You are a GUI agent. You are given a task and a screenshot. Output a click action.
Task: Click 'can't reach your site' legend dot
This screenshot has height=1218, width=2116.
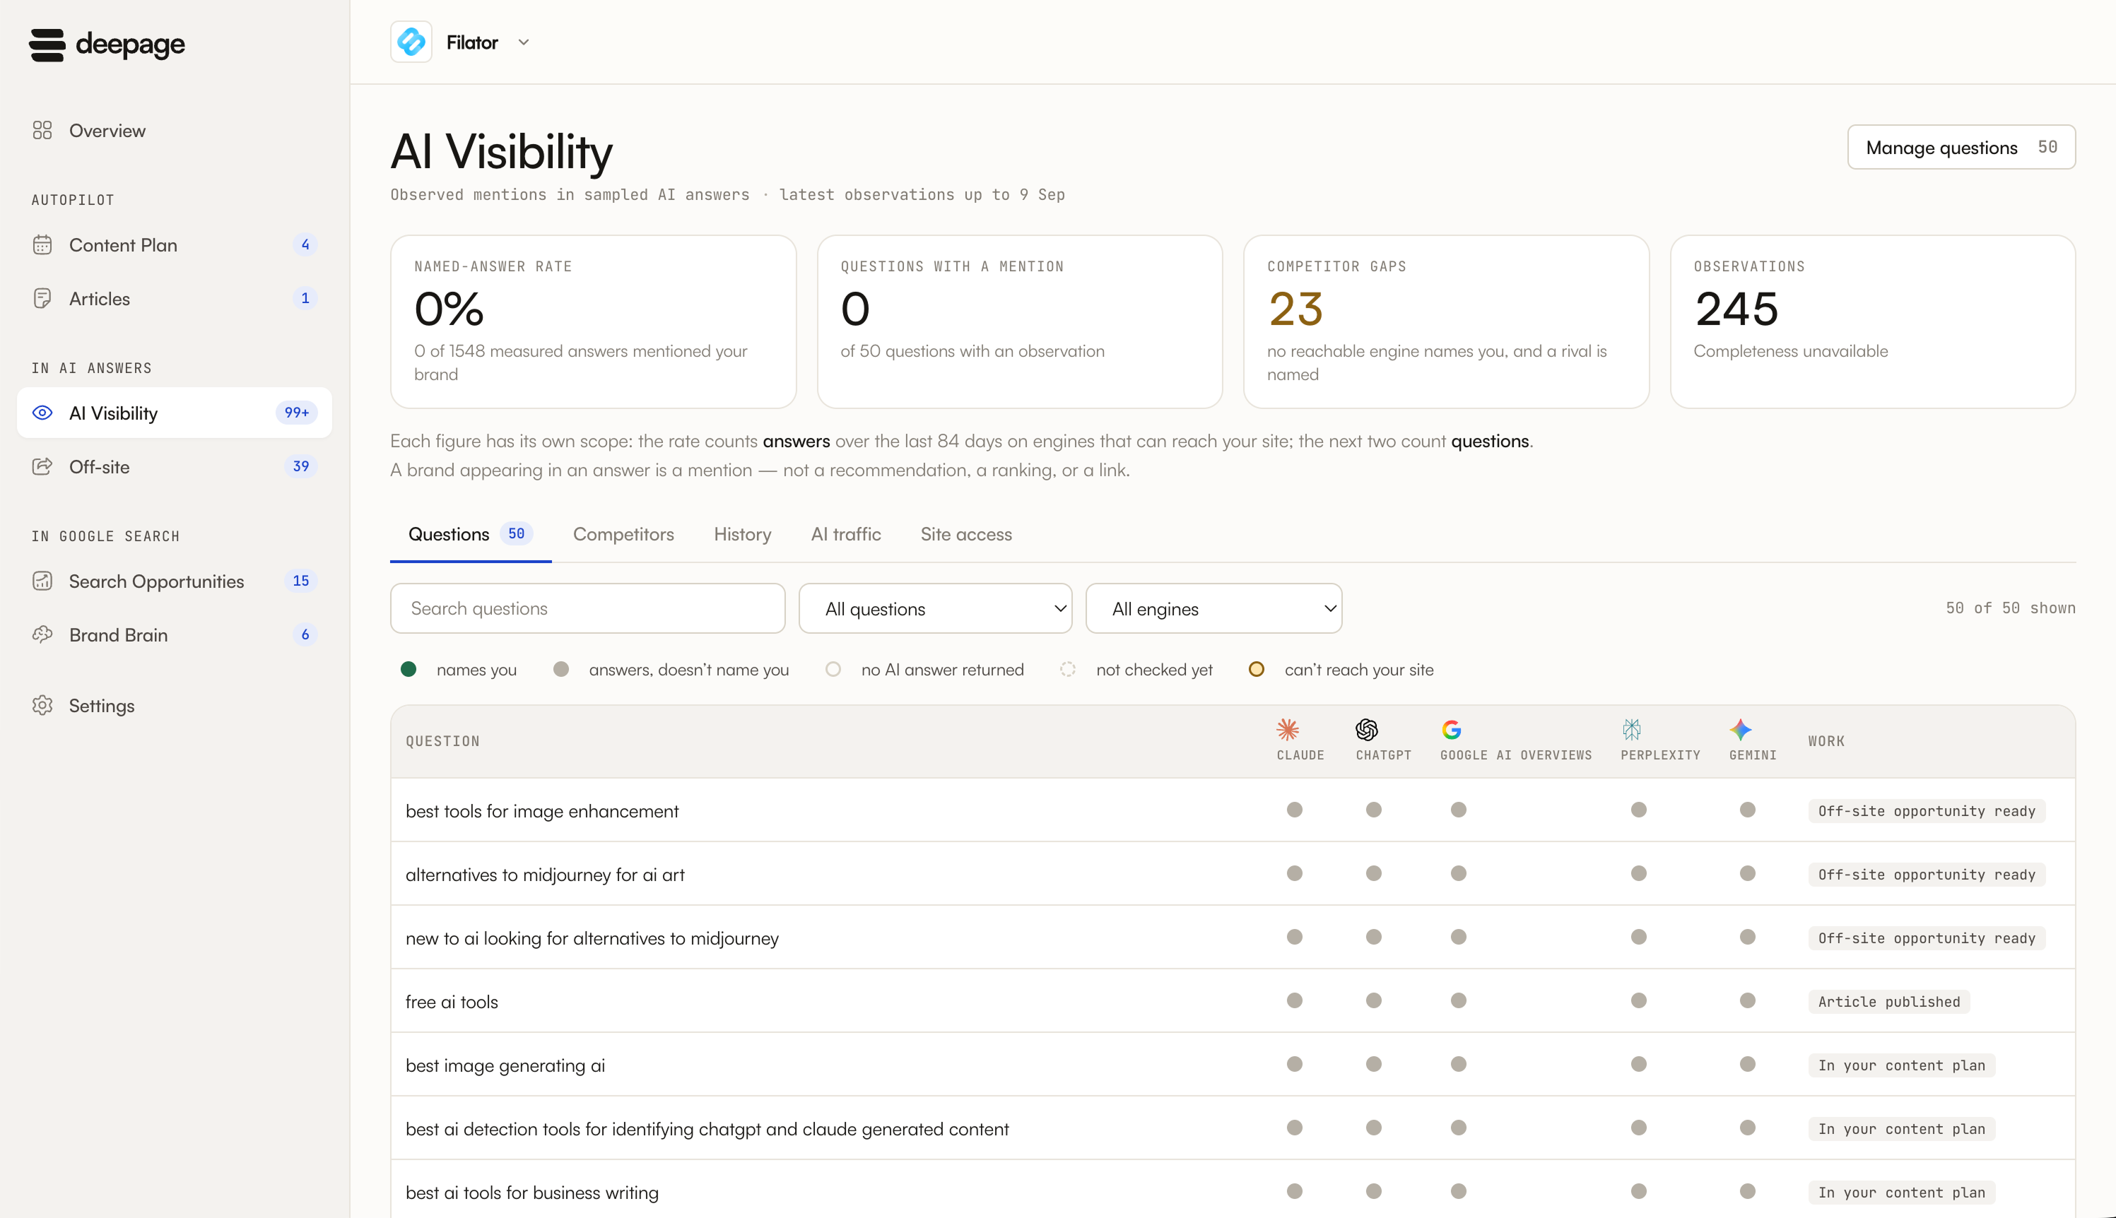pos(1256,669)
